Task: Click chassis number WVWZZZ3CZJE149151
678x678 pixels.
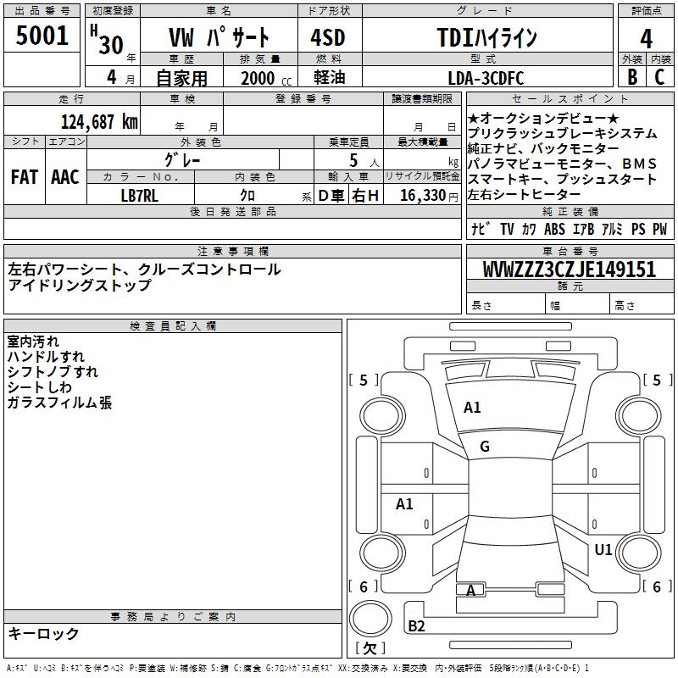Action: pyautogui.click(x=569, y=269)
